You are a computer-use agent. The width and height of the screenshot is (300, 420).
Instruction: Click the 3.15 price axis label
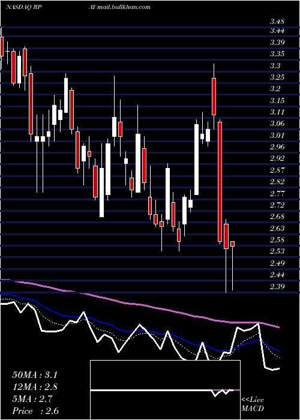[x=277, y=101]
